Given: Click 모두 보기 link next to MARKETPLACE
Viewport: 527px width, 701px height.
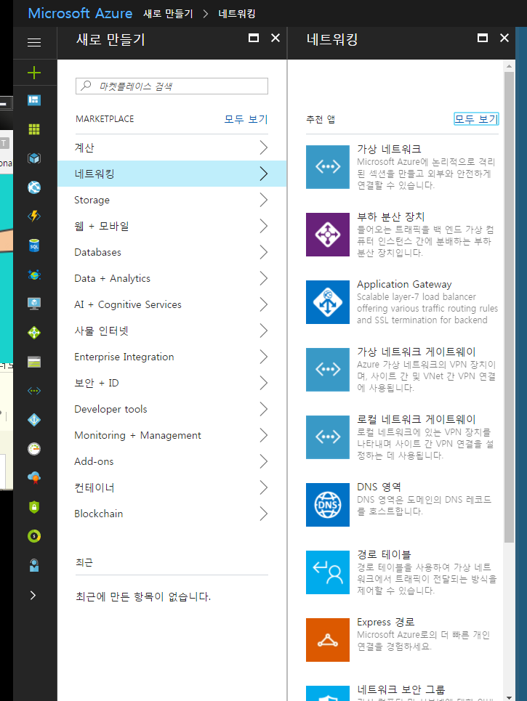Looking at the screenshot, I should point(246,119).
